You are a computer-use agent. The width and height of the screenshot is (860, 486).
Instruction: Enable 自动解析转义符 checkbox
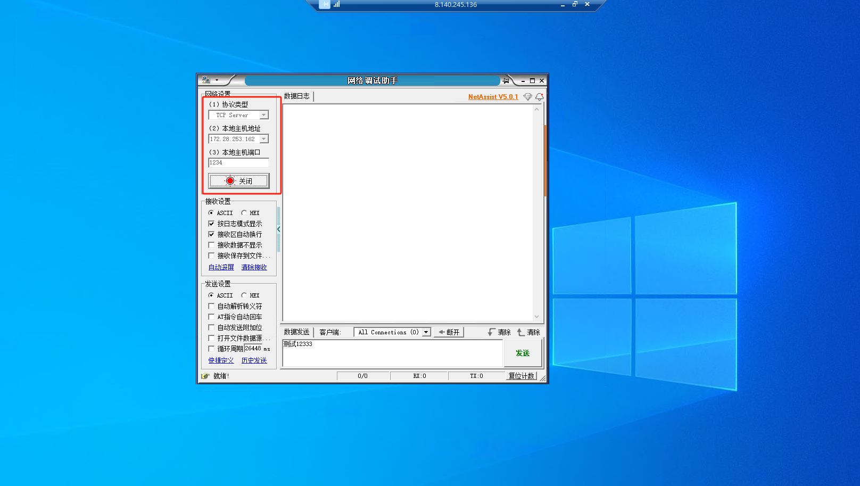211,306
